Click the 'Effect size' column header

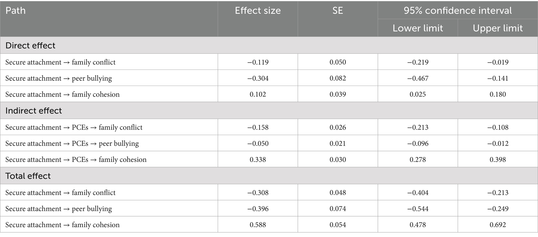pyautogui.click(x=258, y=11)
